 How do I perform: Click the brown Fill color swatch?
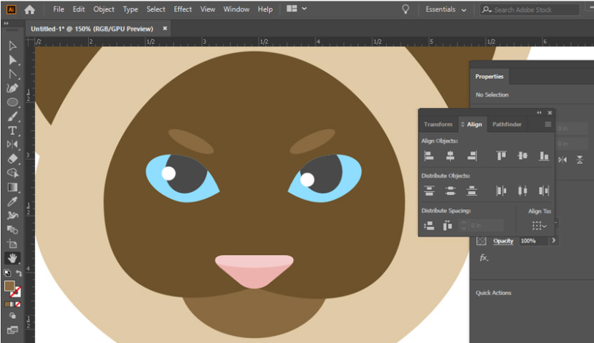(x=9, y=286)
